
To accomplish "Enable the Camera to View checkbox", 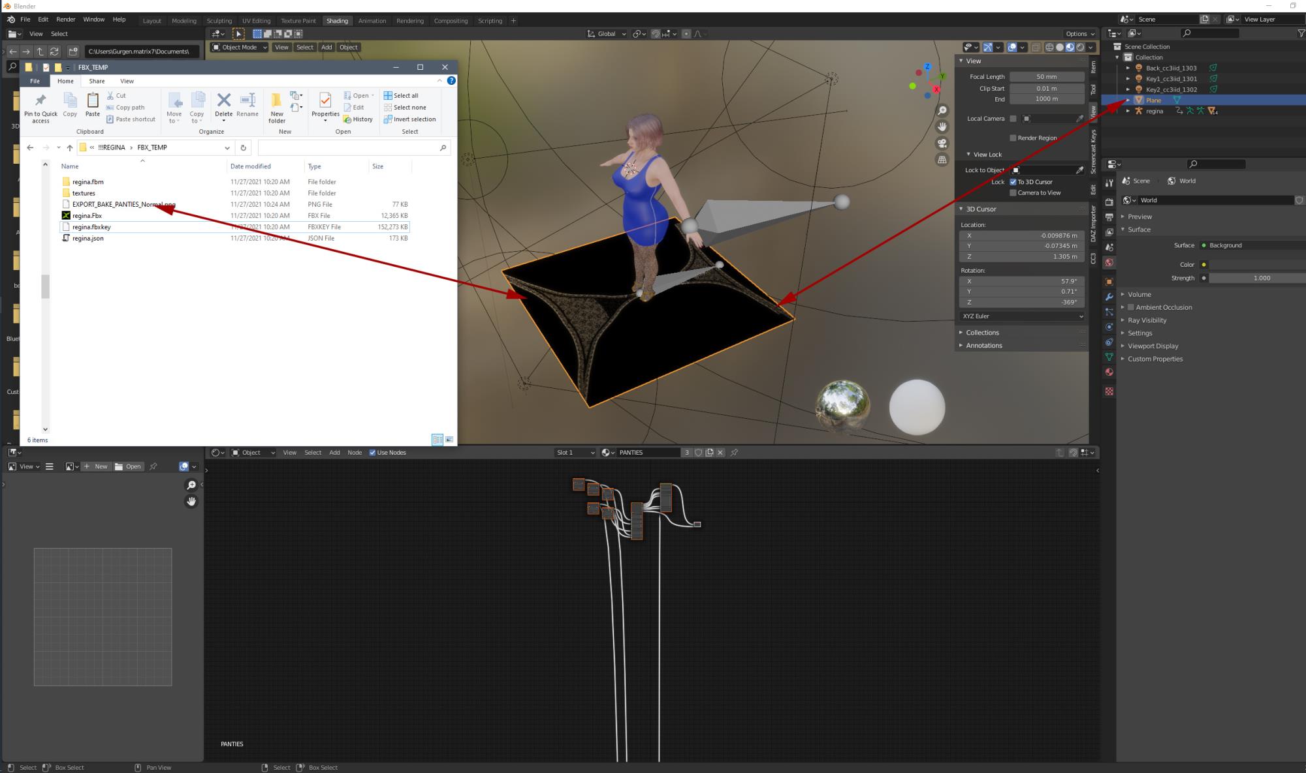I will tap(1013, 193).
